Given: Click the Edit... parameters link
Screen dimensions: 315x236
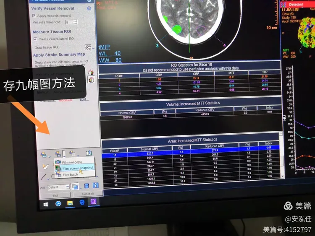Looking at the screenshot, I should pyautogui.click(x=84, y=99).
